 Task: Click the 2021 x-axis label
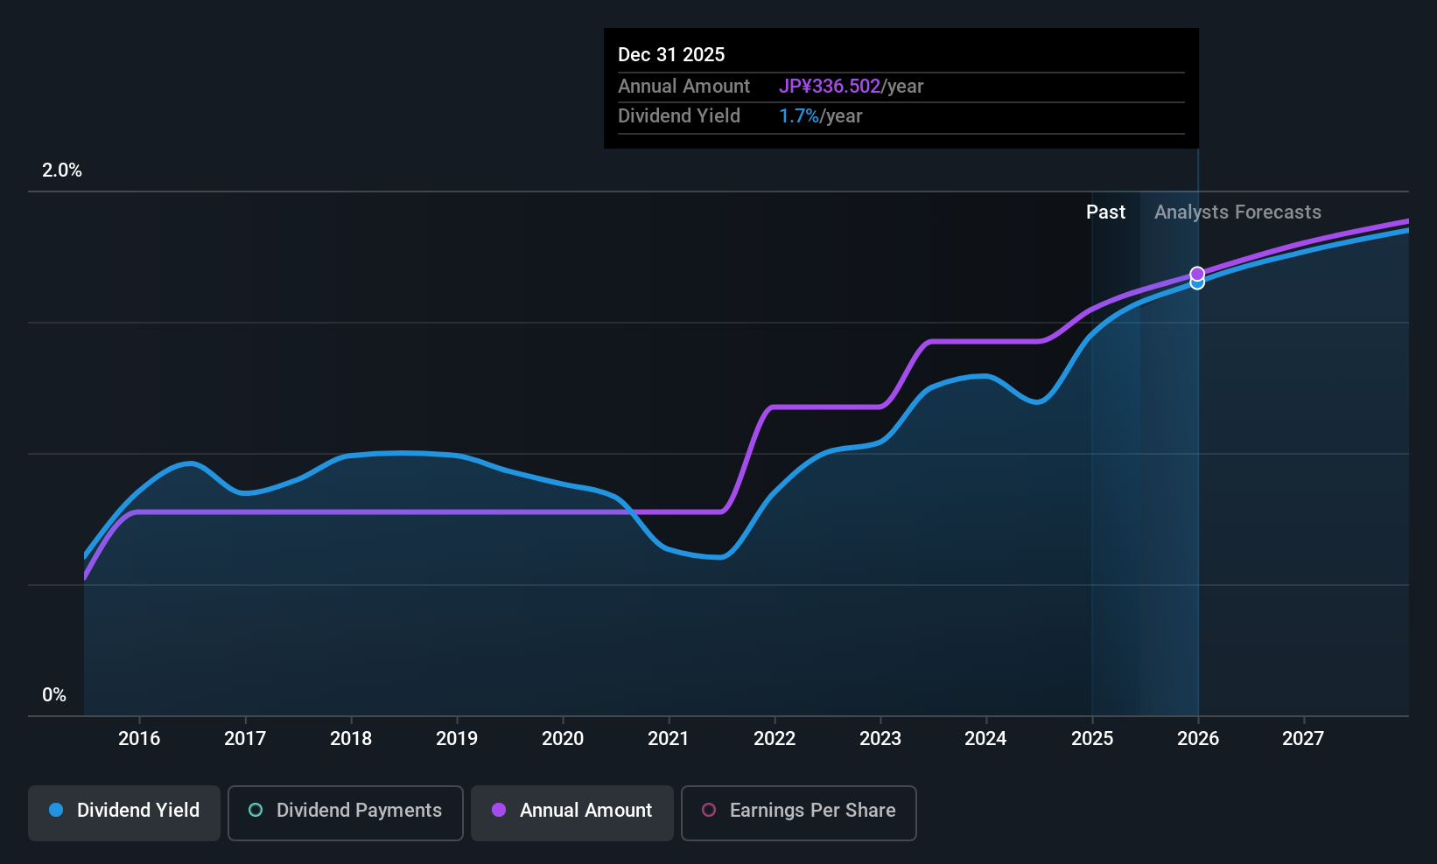(x=669, y=738)
